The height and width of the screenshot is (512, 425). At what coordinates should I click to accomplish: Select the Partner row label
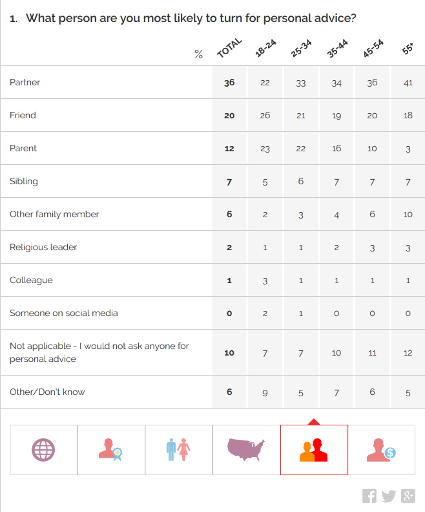pos(25,82)
